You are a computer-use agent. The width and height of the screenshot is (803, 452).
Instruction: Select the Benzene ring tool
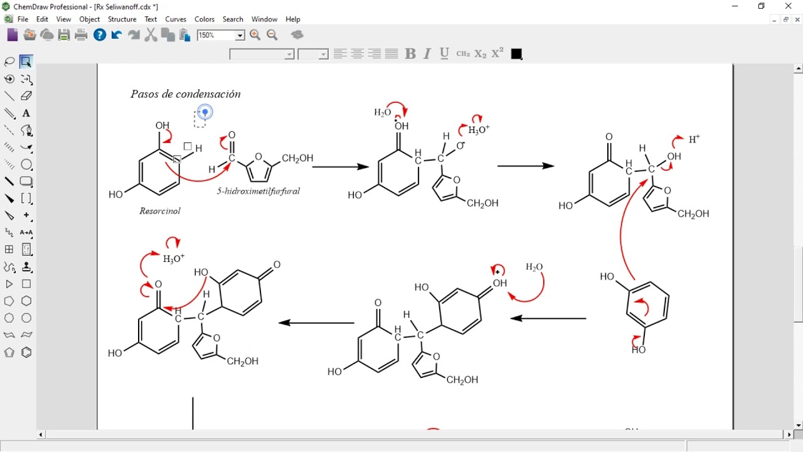coord(26,353)
